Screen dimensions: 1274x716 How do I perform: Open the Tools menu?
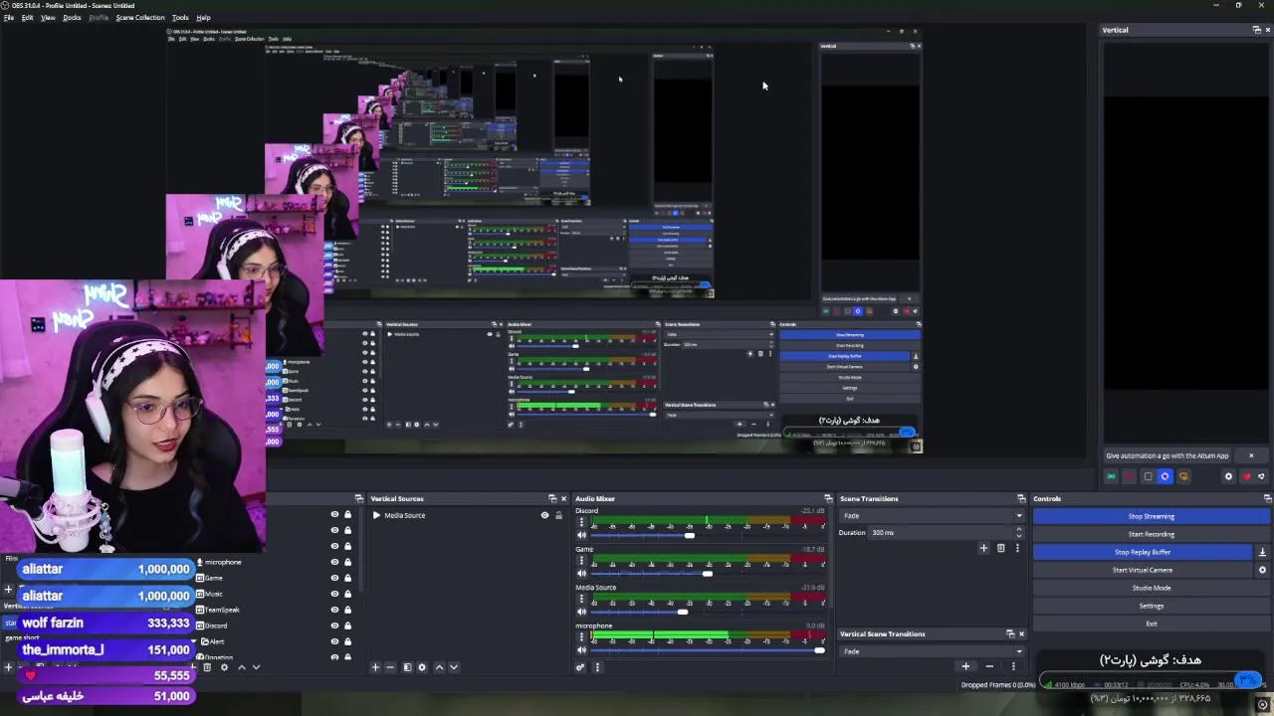point(180,17)
